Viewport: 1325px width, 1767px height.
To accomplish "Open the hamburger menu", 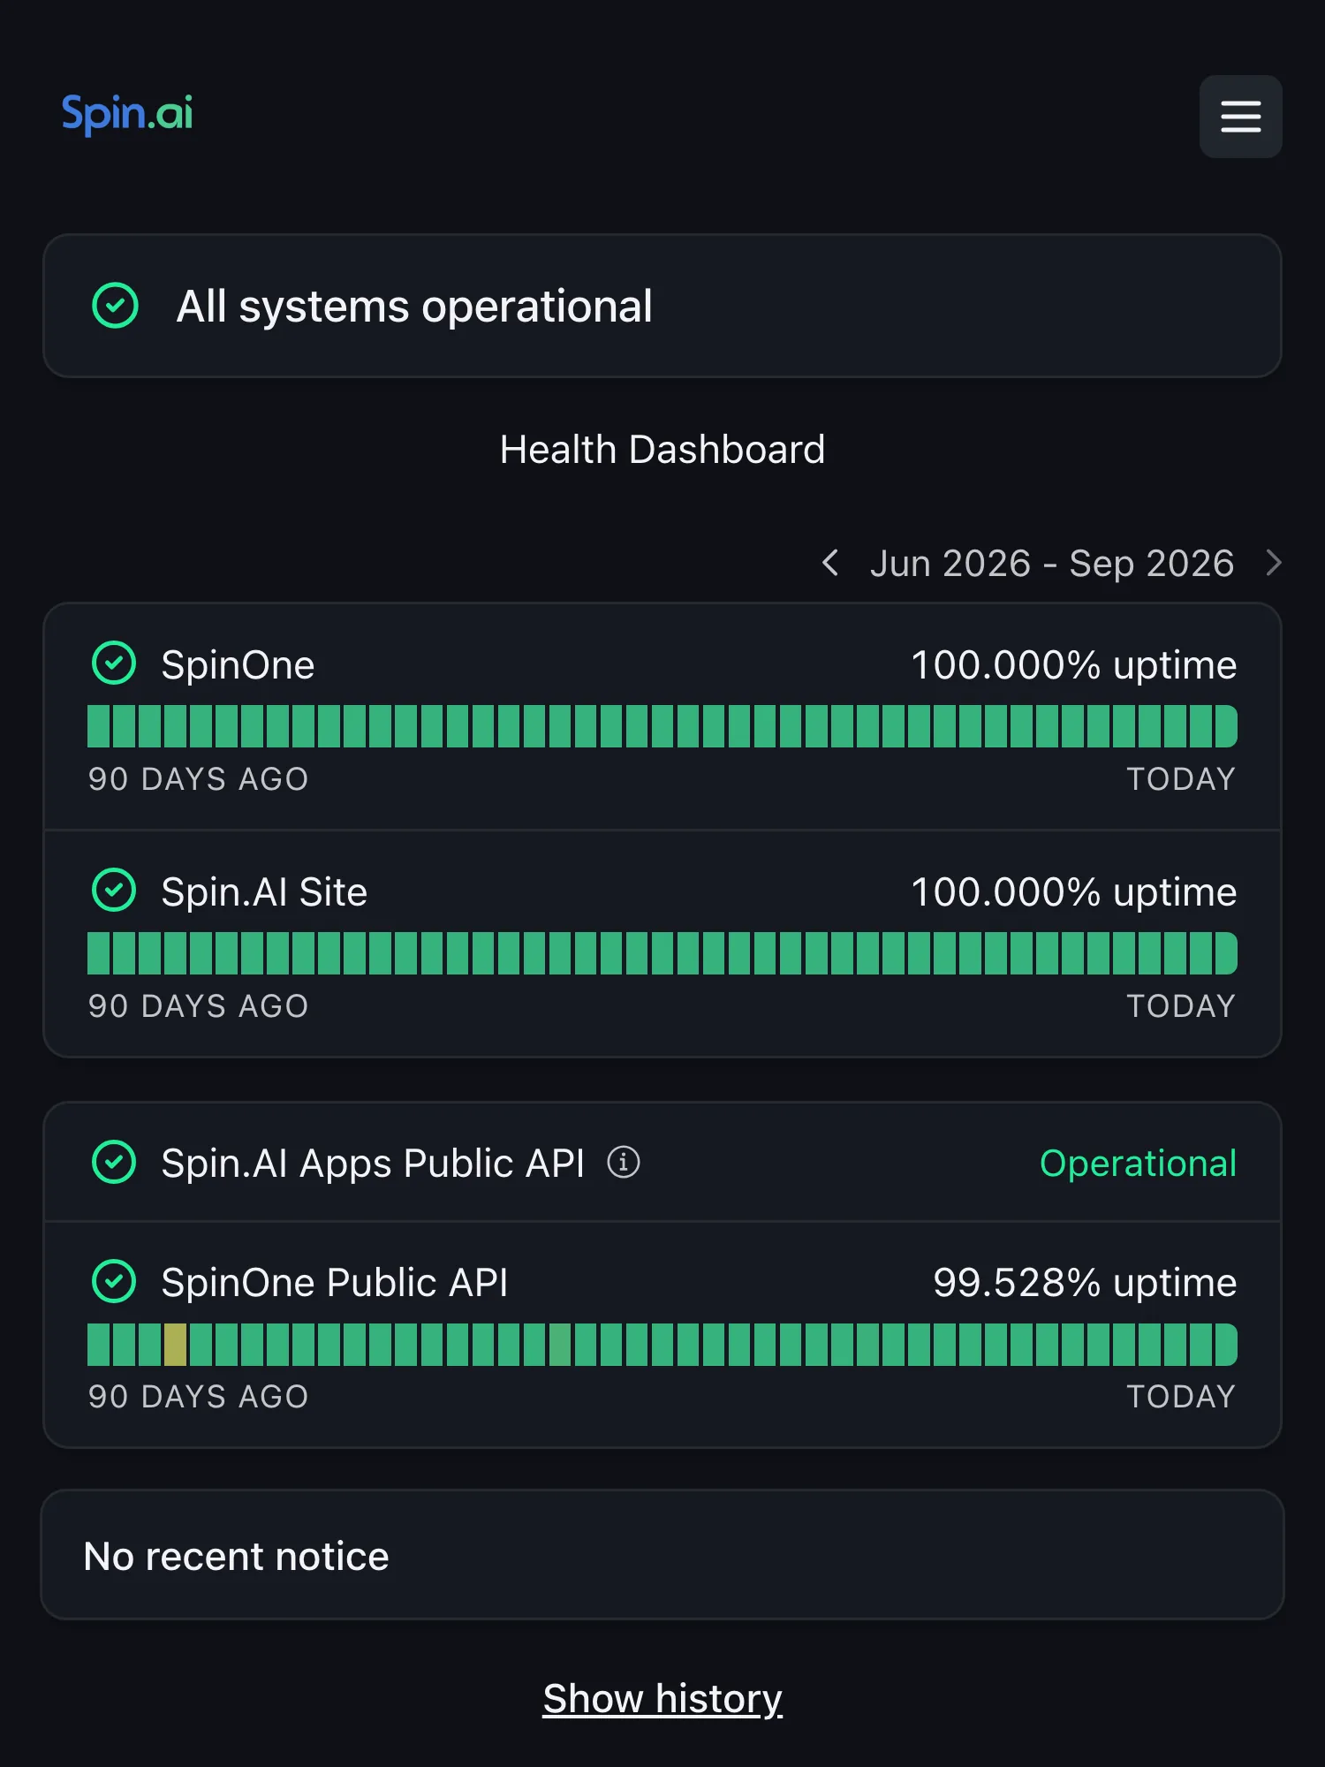I will 1240,117.
